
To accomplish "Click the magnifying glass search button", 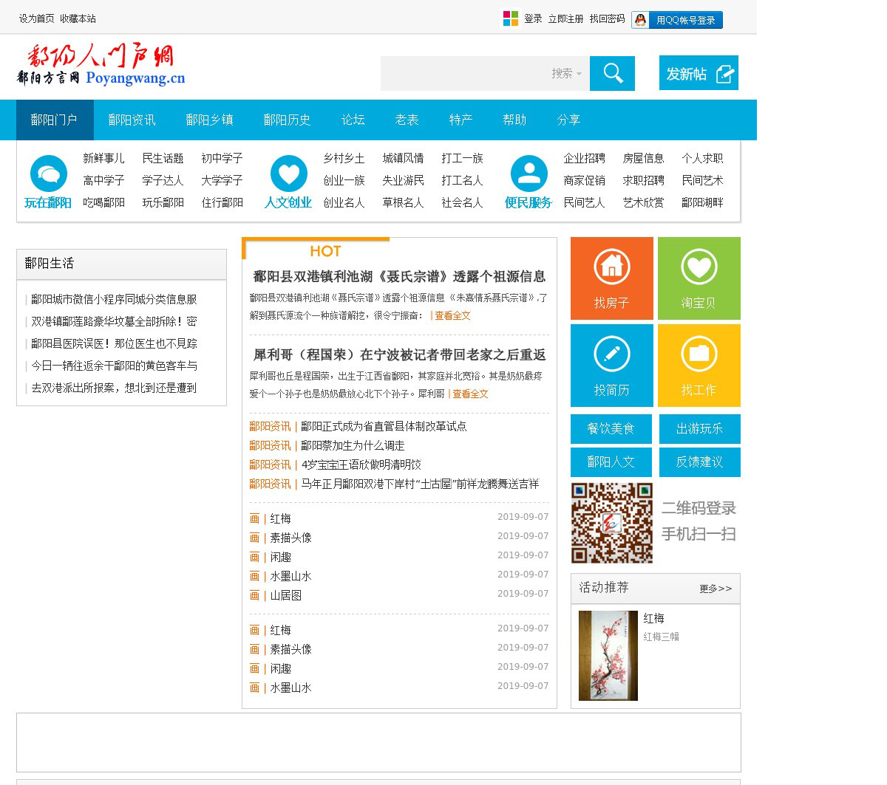I will (612, 73).
